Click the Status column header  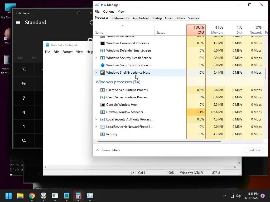coord(171,30)
